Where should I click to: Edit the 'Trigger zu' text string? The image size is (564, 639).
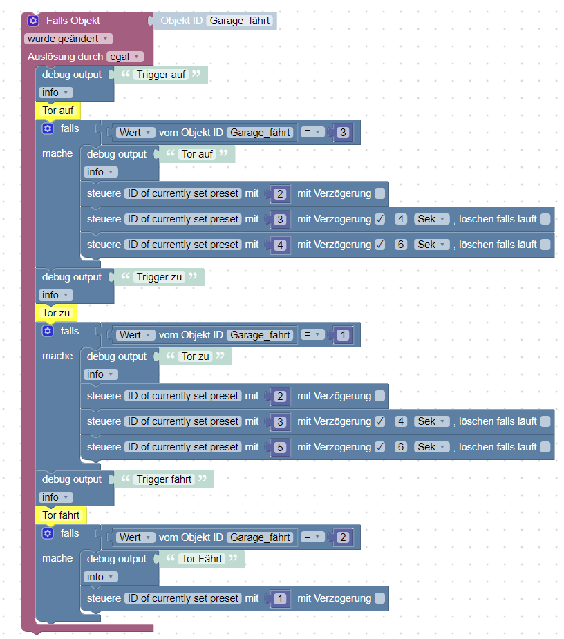tap(159, 277)
